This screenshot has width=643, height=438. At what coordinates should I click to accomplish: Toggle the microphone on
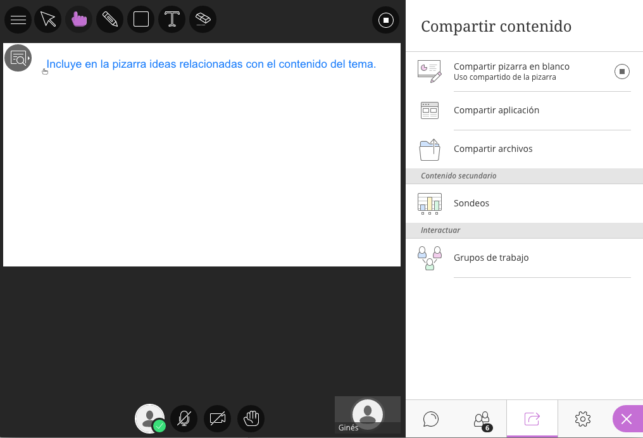(184, 419)
